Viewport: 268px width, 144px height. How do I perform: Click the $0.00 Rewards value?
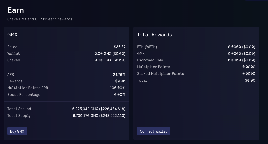pos(120,81)
